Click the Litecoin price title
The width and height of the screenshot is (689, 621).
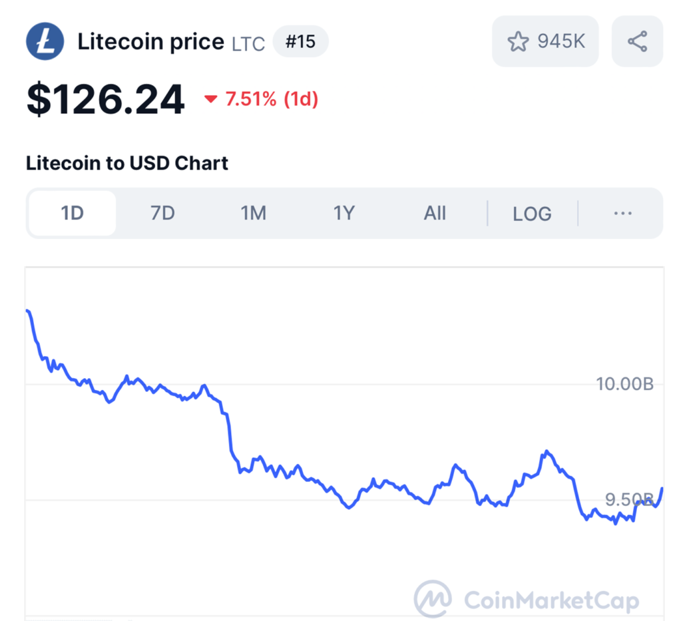pos(150,42)
